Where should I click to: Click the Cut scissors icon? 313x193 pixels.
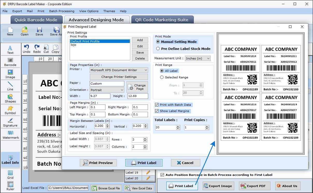tap(46, 49)
